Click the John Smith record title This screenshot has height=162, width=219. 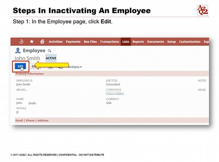[x=27, y=58]
